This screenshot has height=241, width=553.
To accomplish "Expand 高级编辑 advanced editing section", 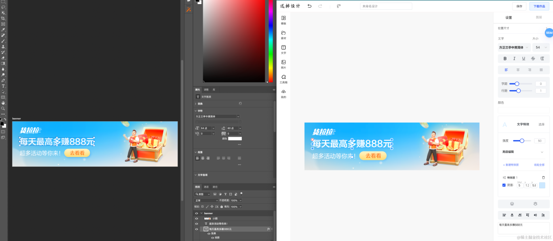I will click(523, 152).
